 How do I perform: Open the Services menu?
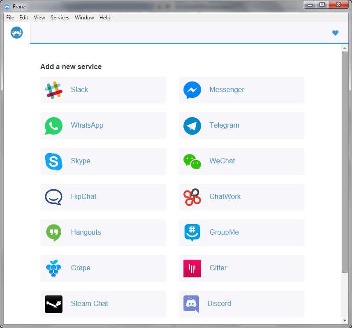pyautogui.click(x=60, y=18)
